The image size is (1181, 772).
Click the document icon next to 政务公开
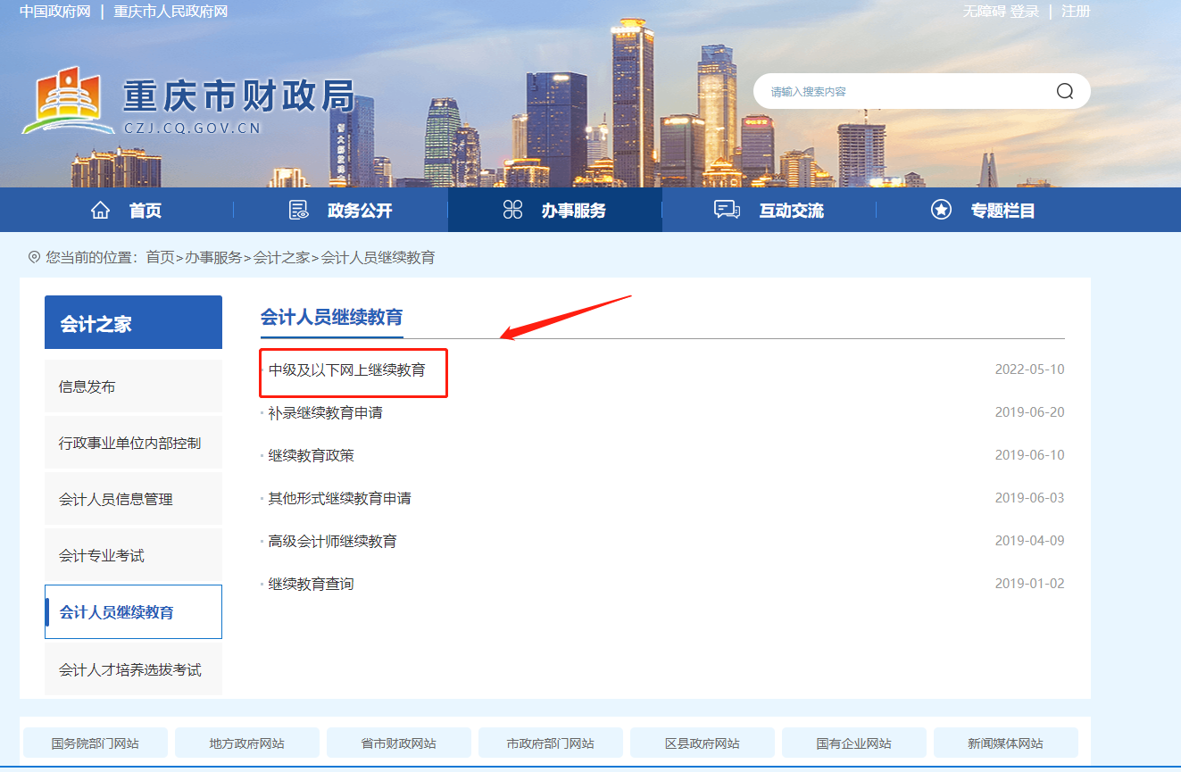(x=297, y=209)
